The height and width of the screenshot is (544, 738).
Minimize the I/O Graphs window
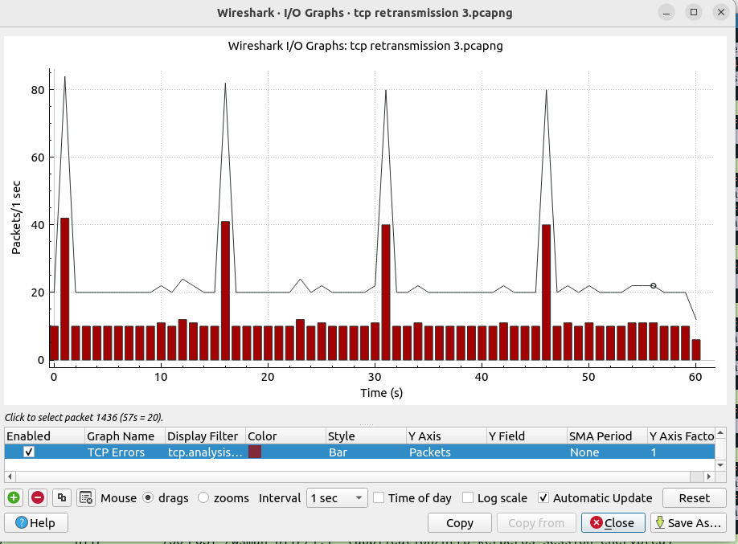[666, 13]
